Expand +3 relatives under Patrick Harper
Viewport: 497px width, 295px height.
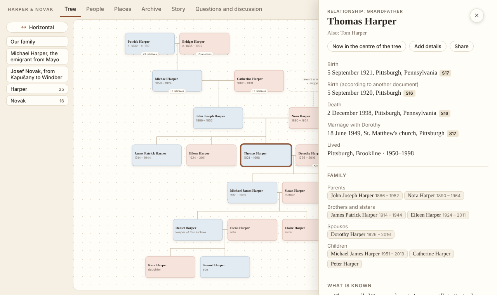tap(149, 54)
